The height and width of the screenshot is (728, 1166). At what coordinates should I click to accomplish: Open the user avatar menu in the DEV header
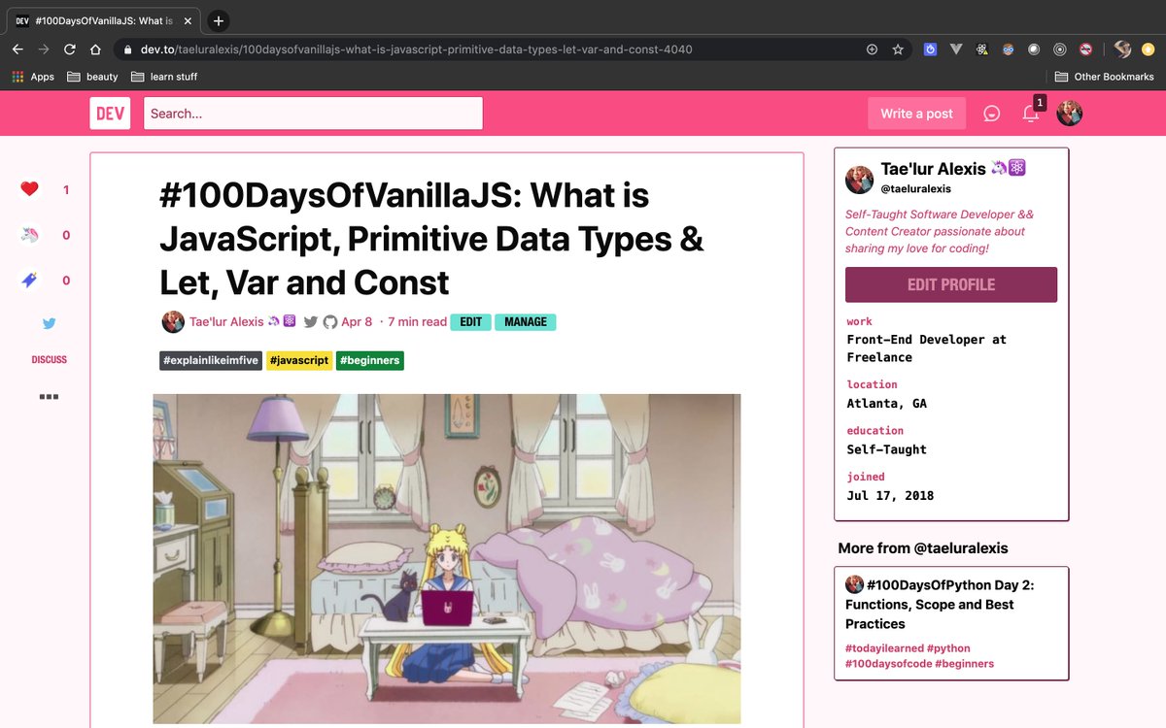click(1070, 114)
